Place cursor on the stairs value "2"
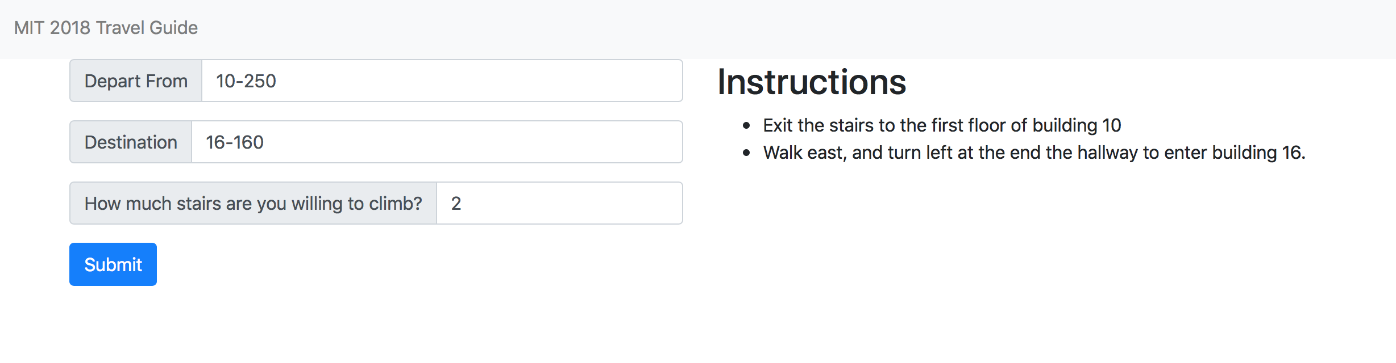1396x363 pixels. tap(456, 204)
